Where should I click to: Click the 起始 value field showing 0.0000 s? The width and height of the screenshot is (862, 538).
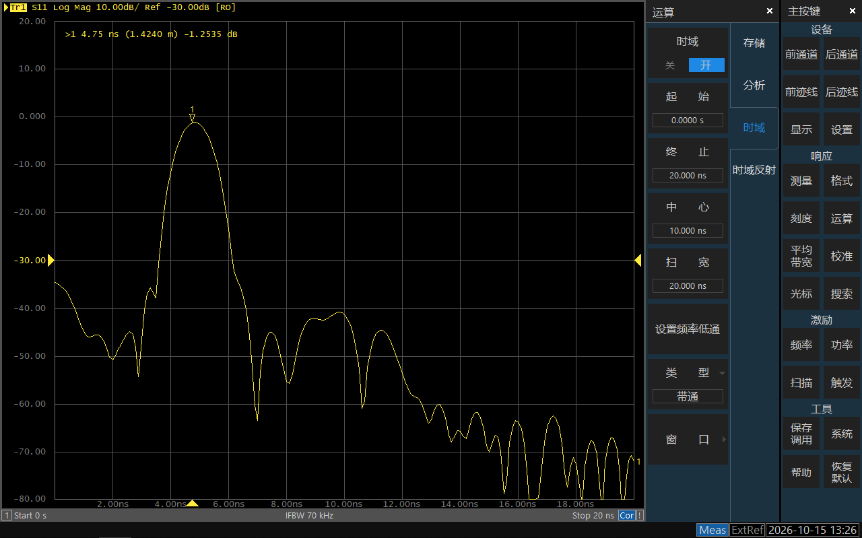(x=688, y=121)
